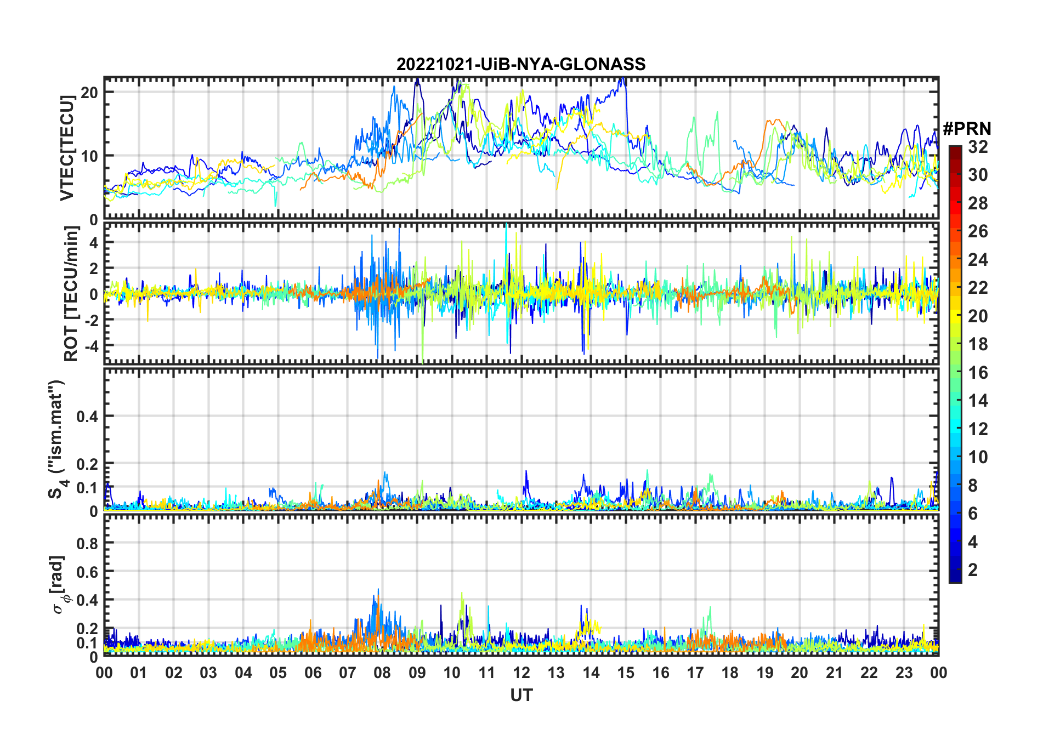Select x-axis hour tick label 17
The image size is (1043, 729).
[x=695, y=673]
